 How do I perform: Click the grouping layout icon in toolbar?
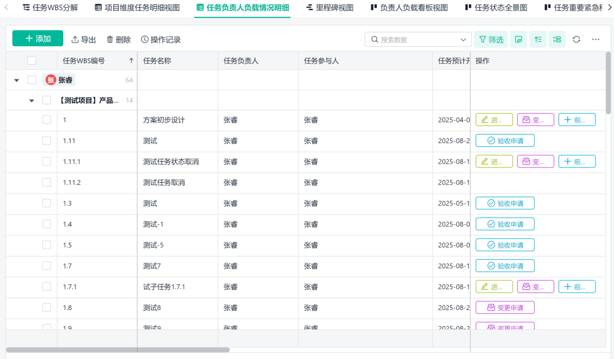(557, 39)
